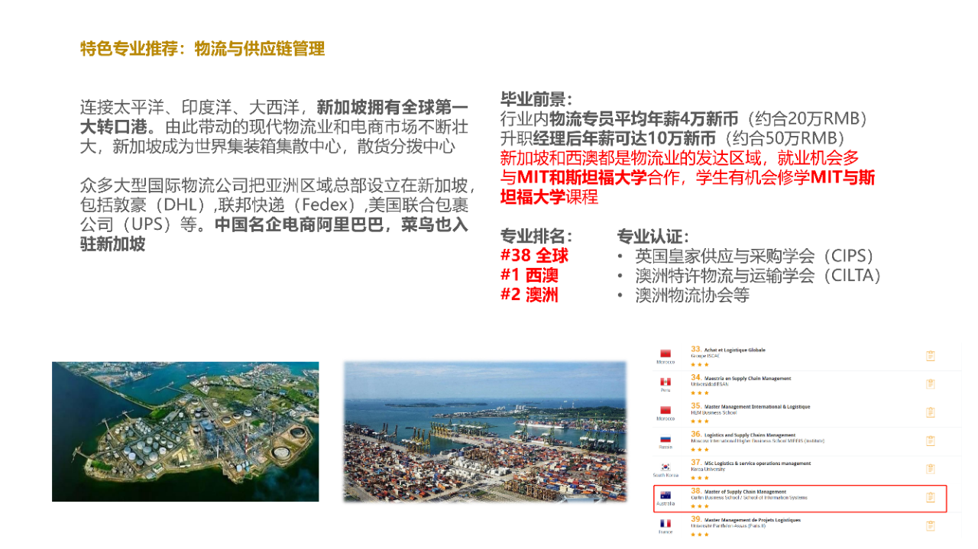978x549 pixels.
Task: Select the clipboard icon beside Korea University
Action: pos(930,469)
